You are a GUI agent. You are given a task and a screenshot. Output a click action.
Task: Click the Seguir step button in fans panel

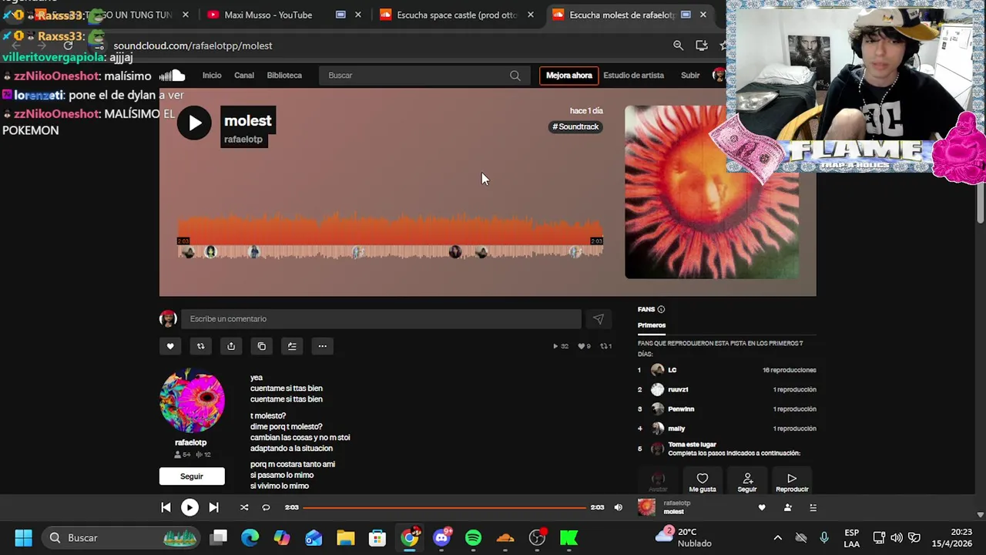(x=747, y=483)
